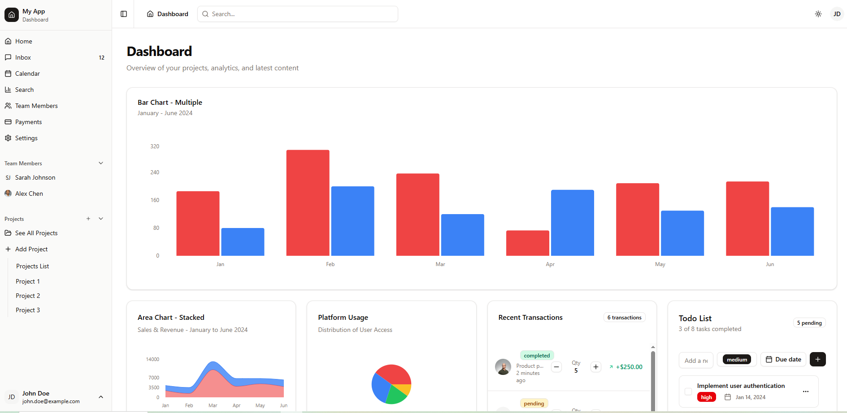Open Project 1
The image size is (847, 413).
click(x=28, y=281)
